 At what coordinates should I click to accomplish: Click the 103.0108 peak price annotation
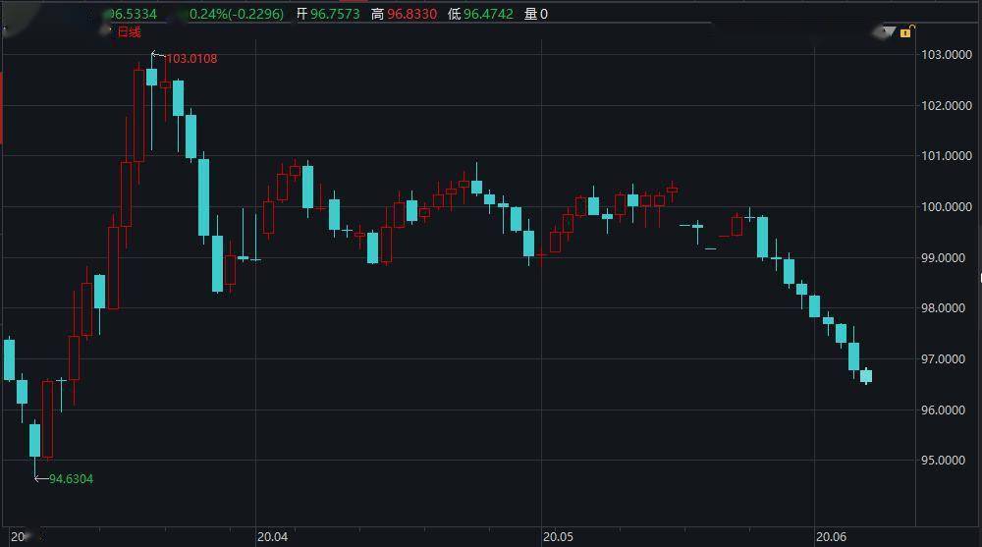click(x=191, y=59)
